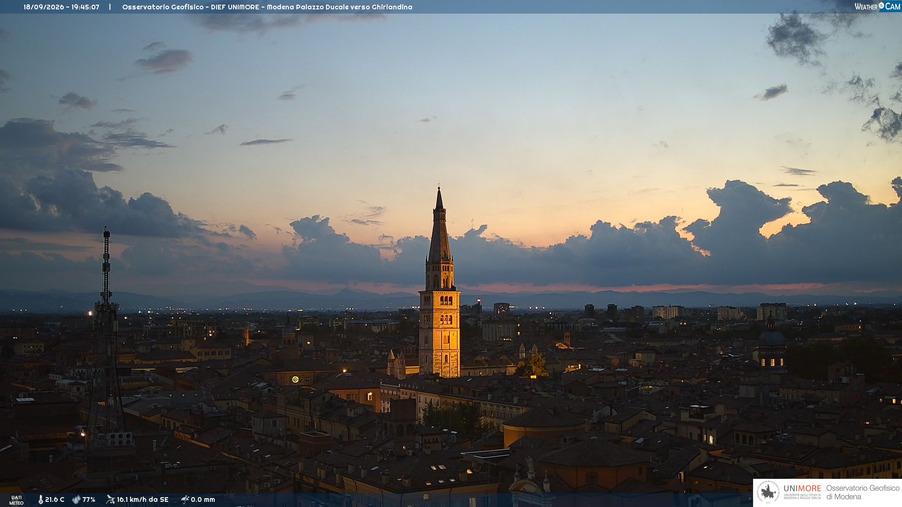Image resolution: width=902 pixels, height=507 pixels.
Task: Click the UNIMORE horseman seal emblem
Action: coord(768,492)
